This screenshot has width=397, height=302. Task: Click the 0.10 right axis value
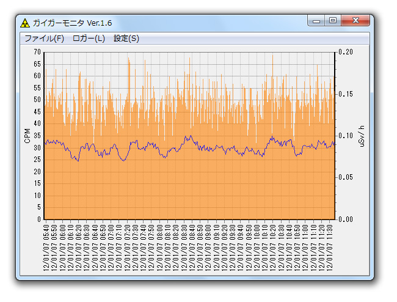346,136
